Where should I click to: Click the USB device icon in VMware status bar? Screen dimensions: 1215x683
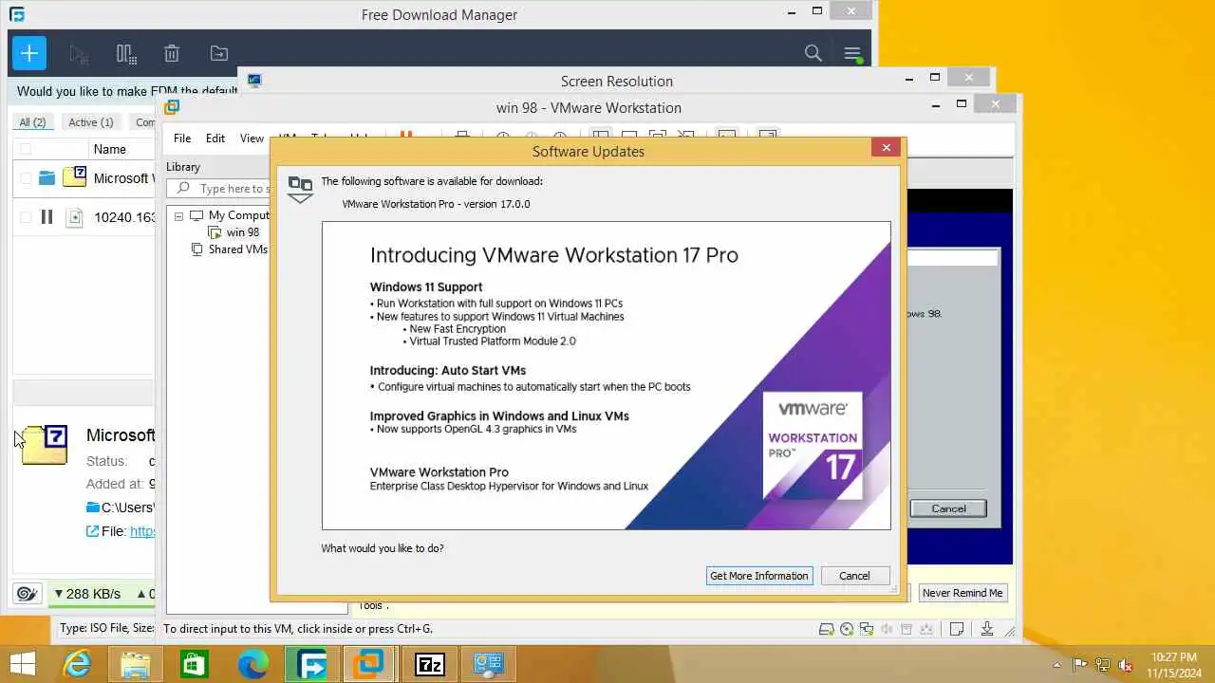coord(926,629)
